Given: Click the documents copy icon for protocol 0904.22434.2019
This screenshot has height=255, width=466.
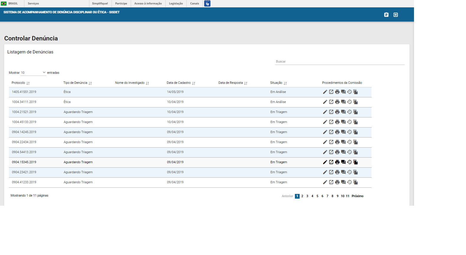Looking at the screenshot, I should coord(355,142).
